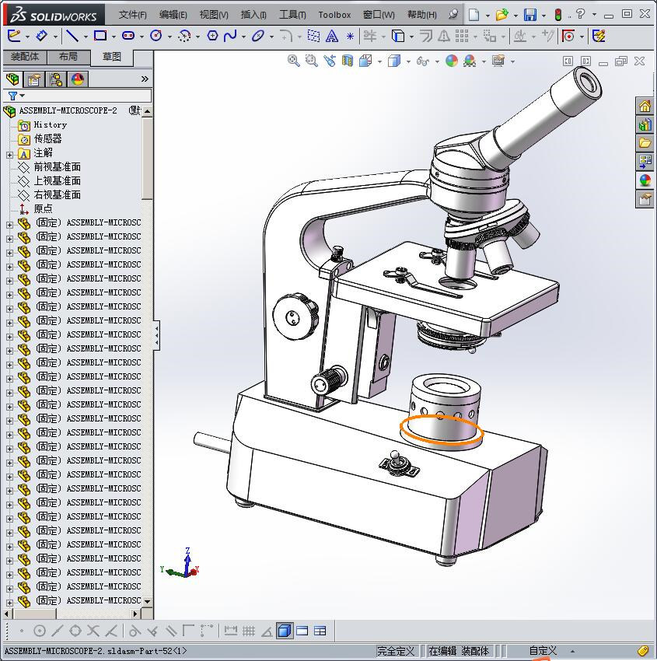Click the Rebuild traffic light icon
Image resolution: width=657 pixels, height=661 pixels.
(558, 15)
